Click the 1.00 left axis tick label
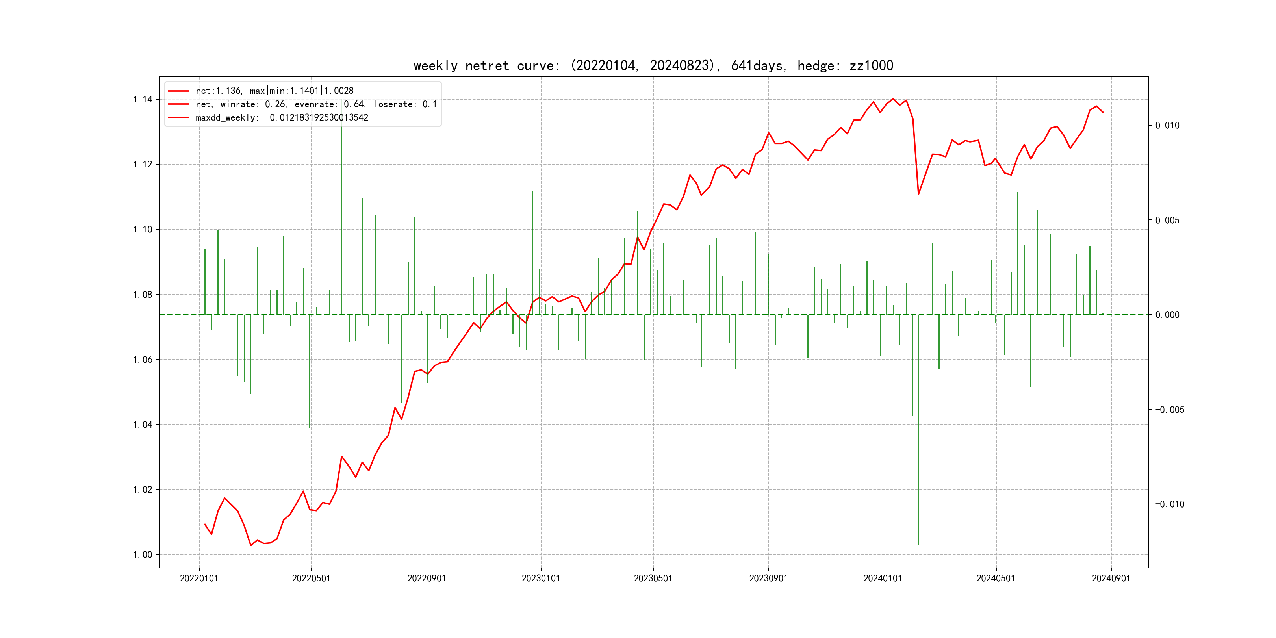This screenshot has width=1276, height=638. click(x=143, y=554)
